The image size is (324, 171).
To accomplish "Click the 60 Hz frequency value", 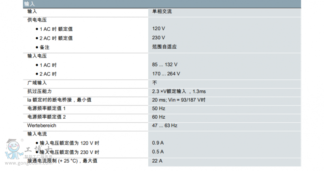I will pyautogui.click(x=158, y=117).
